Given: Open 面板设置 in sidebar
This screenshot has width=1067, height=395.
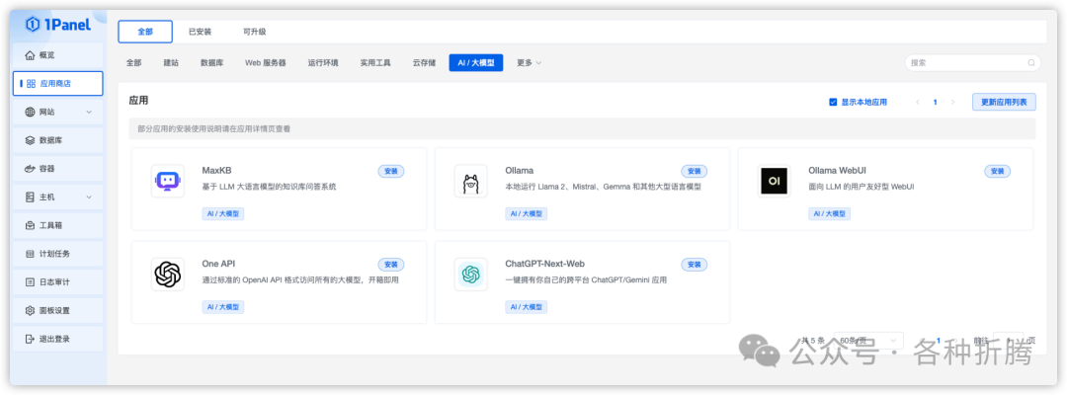Looking at the screenshot, I should [58, 311].
